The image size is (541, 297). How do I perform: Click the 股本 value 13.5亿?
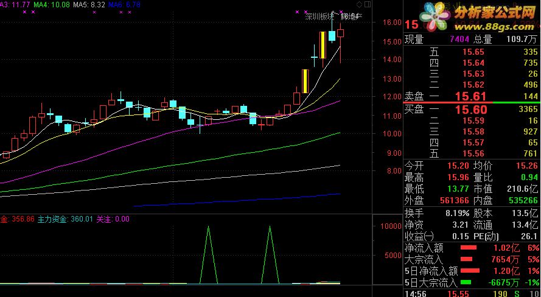[x=525, y=214]
